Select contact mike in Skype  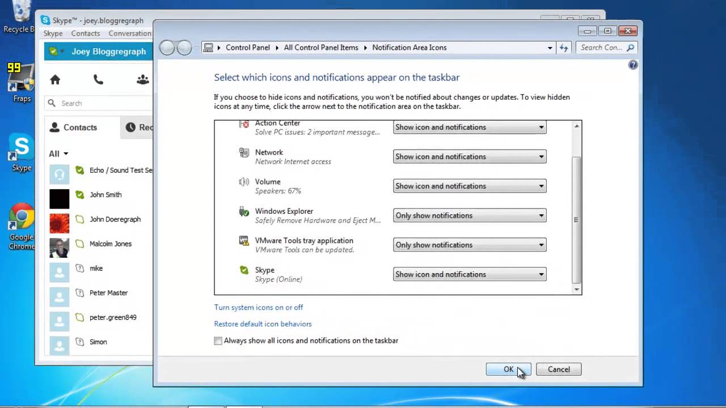point(99,273)
